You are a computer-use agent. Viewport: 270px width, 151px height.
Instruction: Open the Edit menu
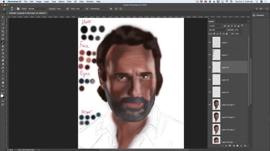coord(31,2)
